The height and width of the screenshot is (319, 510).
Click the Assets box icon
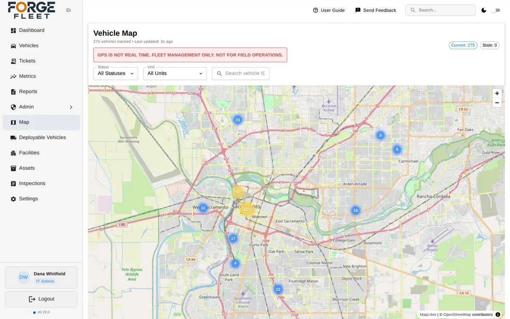tap(13, 168)
